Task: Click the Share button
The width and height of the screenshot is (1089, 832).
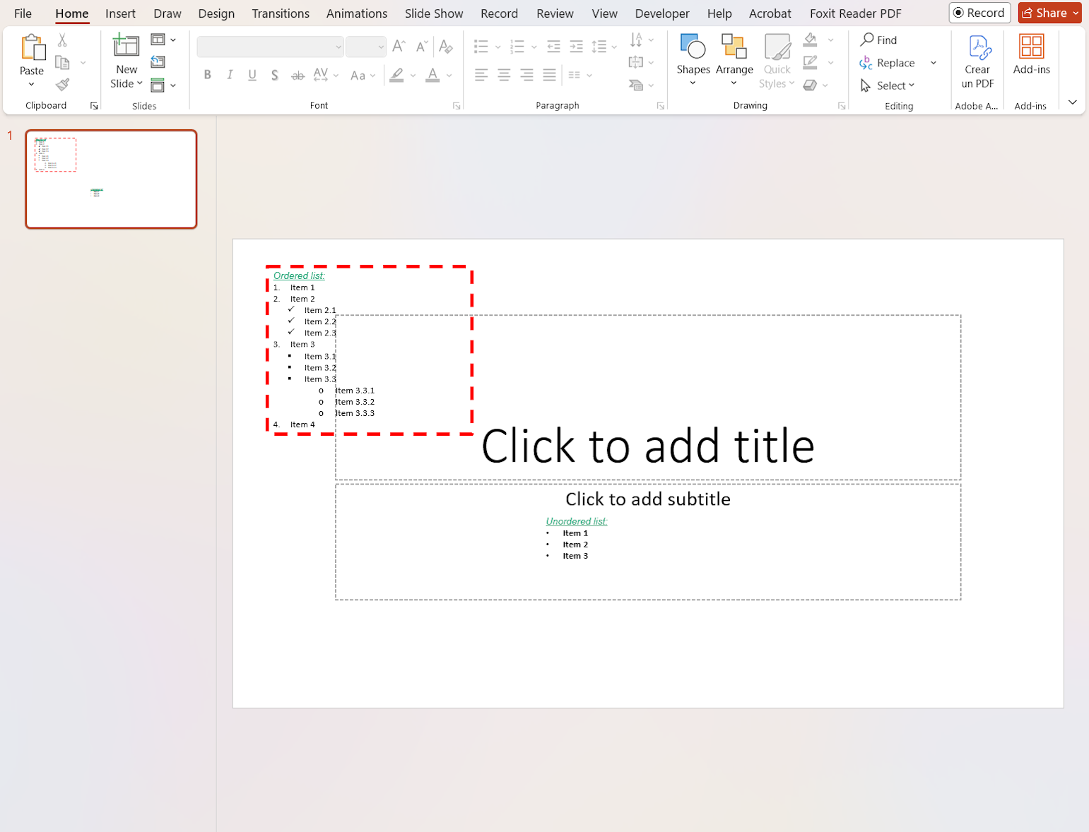Action: (1044, 13)
